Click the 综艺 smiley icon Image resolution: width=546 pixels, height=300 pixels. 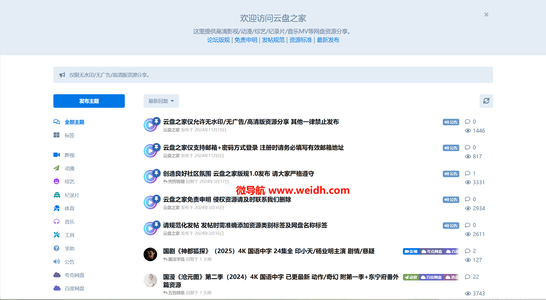coord(57,181)
